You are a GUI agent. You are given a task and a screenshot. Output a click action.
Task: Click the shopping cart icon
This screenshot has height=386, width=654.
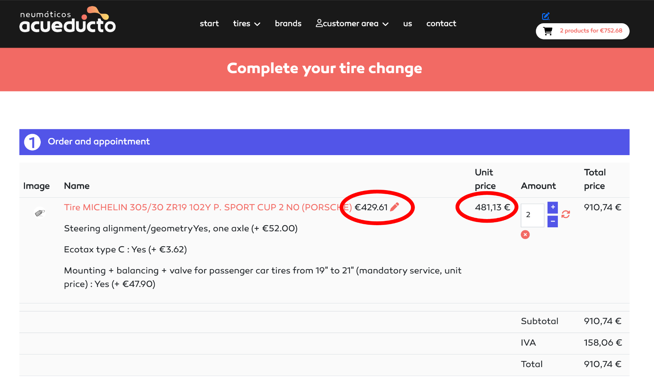(x=548, y=31)
